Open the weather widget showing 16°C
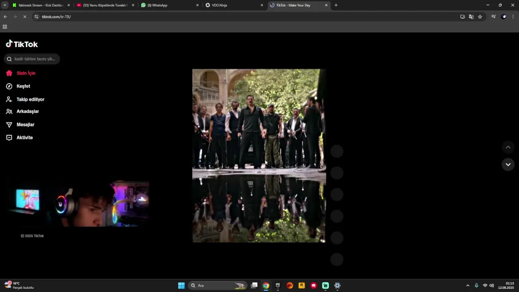 tap(19, 286)
